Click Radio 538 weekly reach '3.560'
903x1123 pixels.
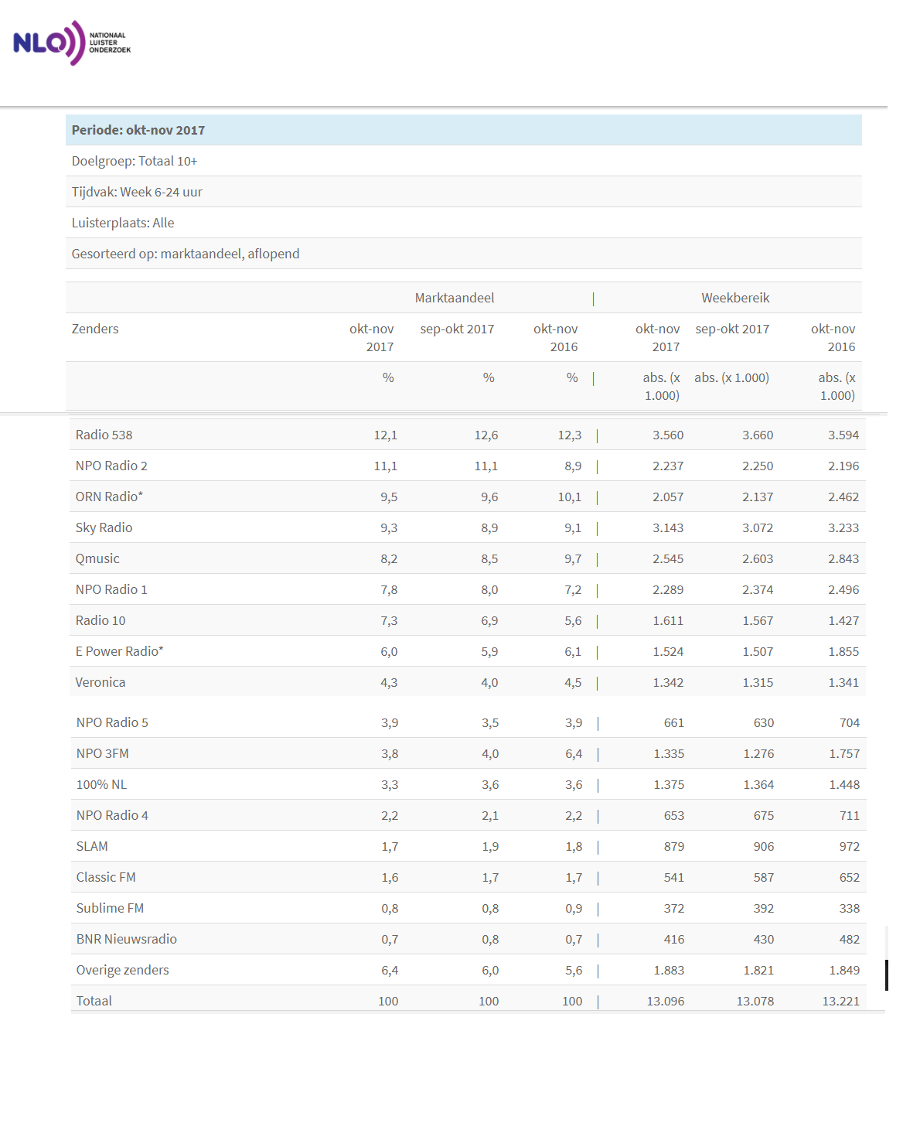(668, 435)
